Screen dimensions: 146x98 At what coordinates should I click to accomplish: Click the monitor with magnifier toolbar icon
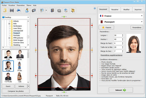[x=42, y=10]
